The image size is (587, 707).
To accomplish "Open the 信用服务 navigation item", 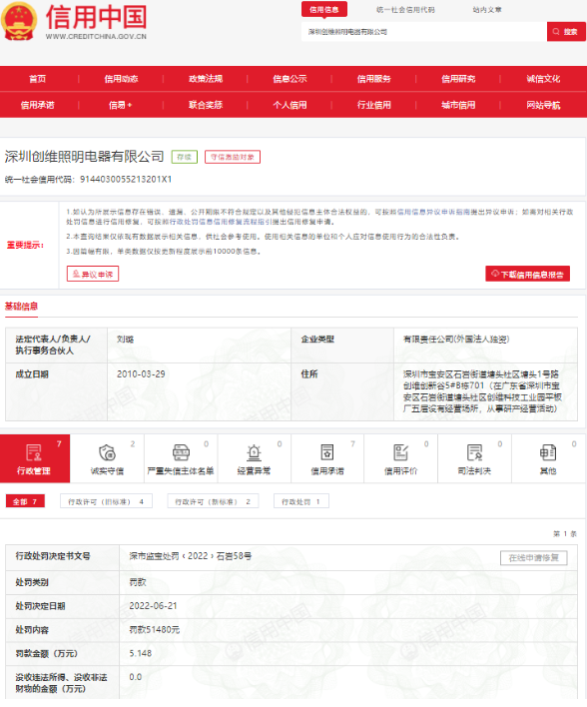I will [x=374, y=79].
